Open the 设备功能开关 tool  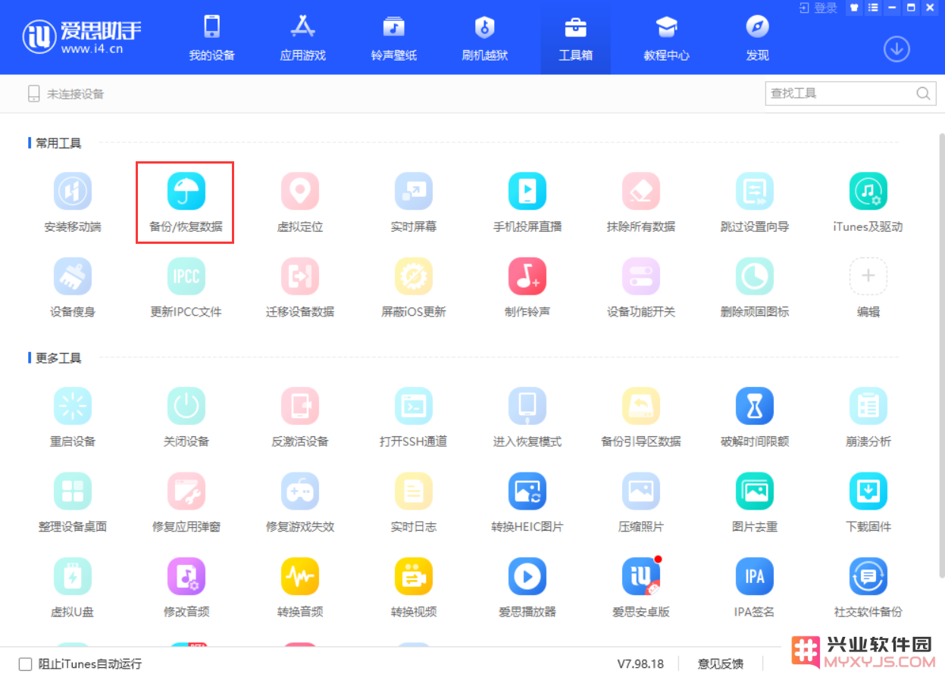(641, 287)
